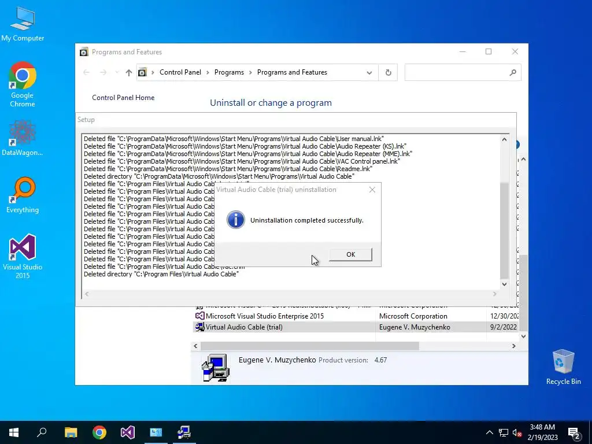
Task: Click the muted volume tray icon
Action: (517, 432)
